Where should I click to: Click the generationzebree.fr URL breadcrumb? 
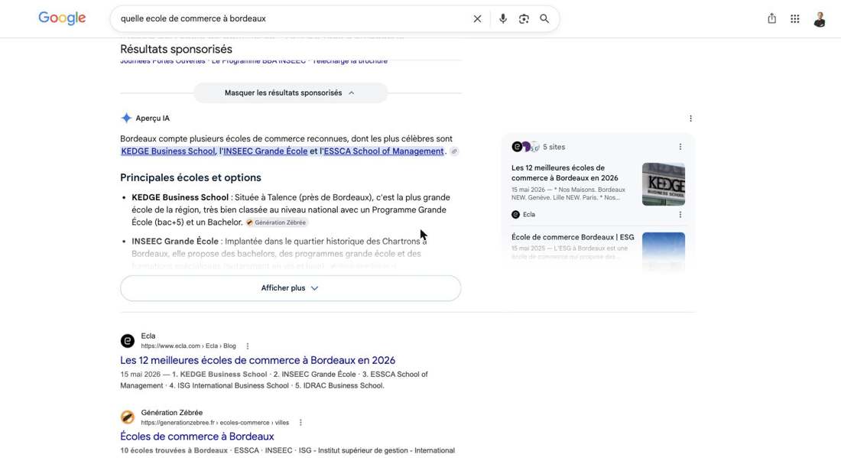tap(215, 423)
